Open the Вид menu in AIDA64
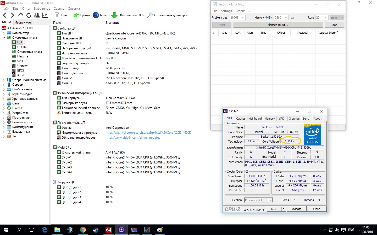 pyautogui.click(x=16, y=9)
